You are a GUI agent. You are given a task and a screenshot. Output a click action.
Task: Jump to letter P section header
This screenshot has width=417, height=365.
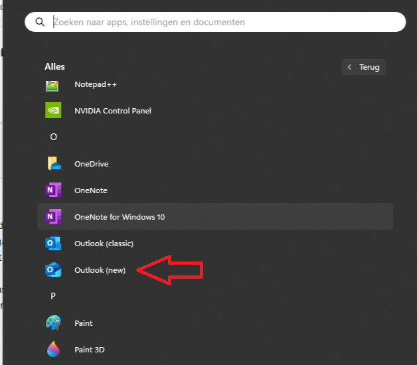click(x=53, y=296)
